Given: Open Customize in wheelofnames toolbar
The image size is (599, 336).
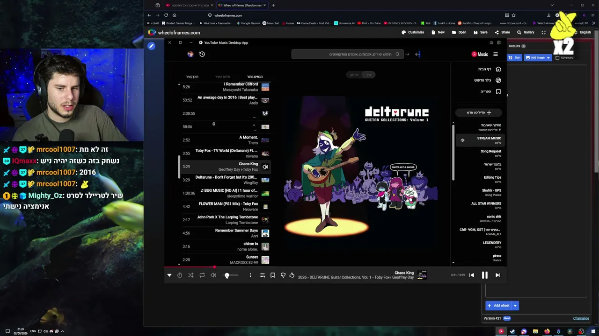Looking at the screenshot, I should (413, 33).
